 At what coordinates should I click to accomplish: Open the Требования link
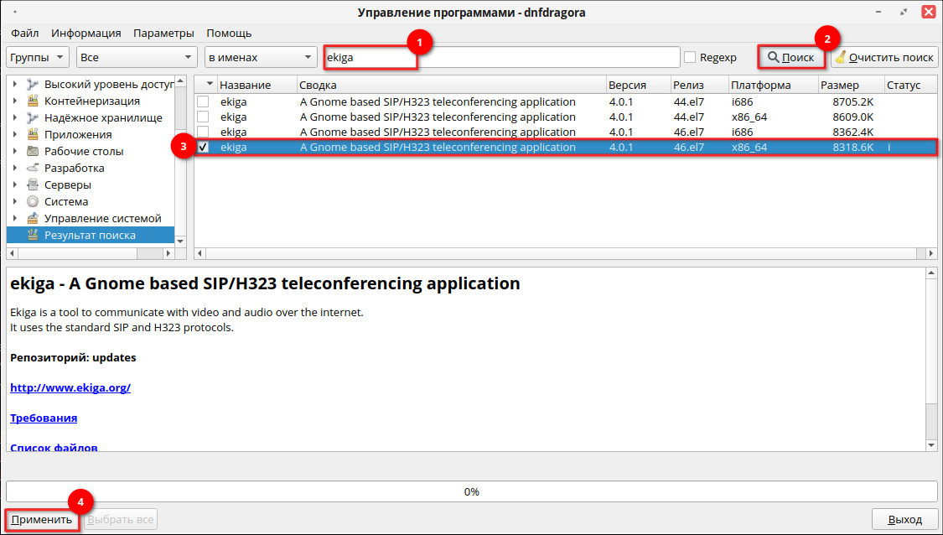tap(44, 418)
